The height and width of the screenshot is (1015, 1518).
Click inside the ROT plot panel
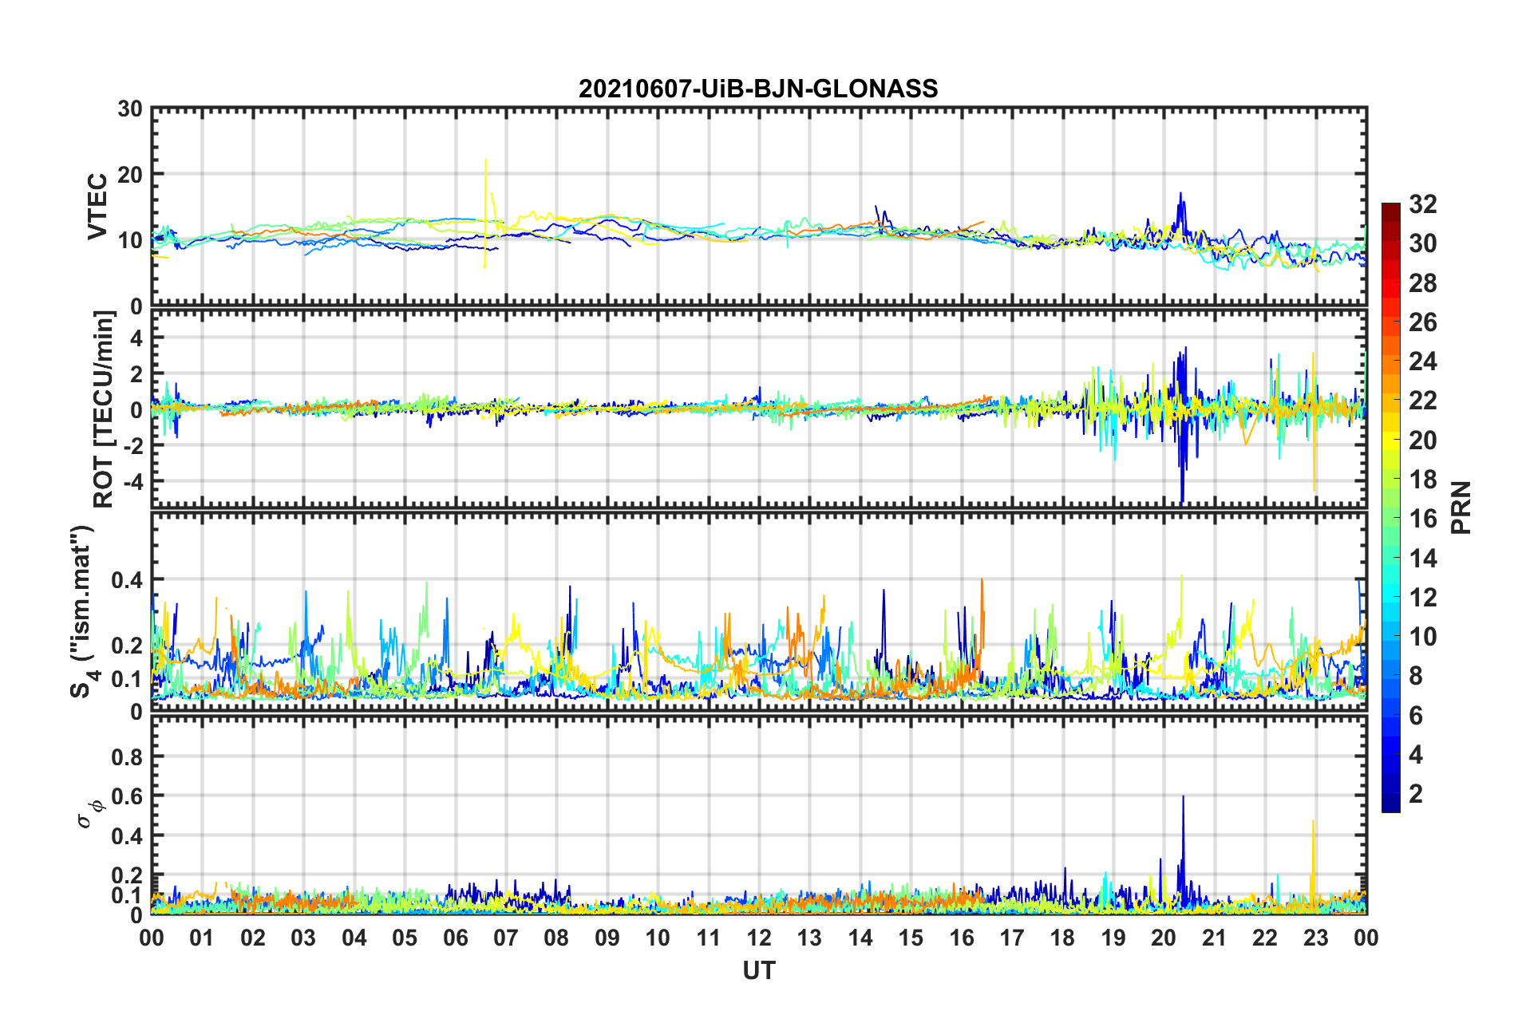(759, 409)
